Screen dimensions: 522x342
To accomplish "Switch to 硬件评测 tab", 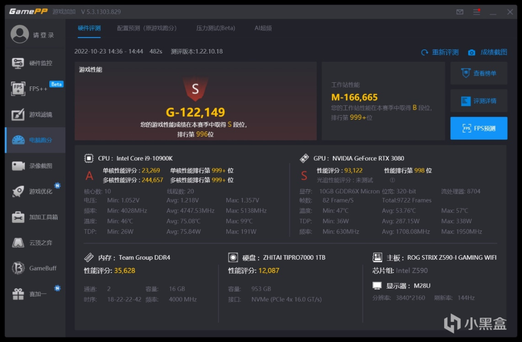I will [x=89, y=28].
